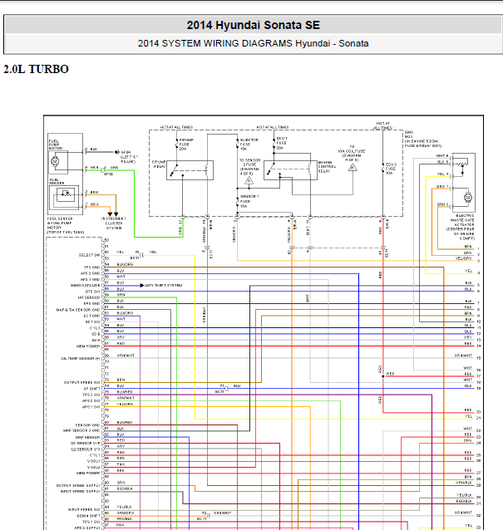This screenshot has width=503, height=530.
Task: Click the triangle A sensor 2 fuse reference
Action: coord(249,180)
